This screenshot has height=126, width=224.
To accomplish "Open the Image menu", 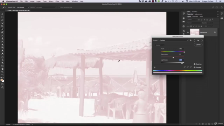I will (x=32, y=1).
